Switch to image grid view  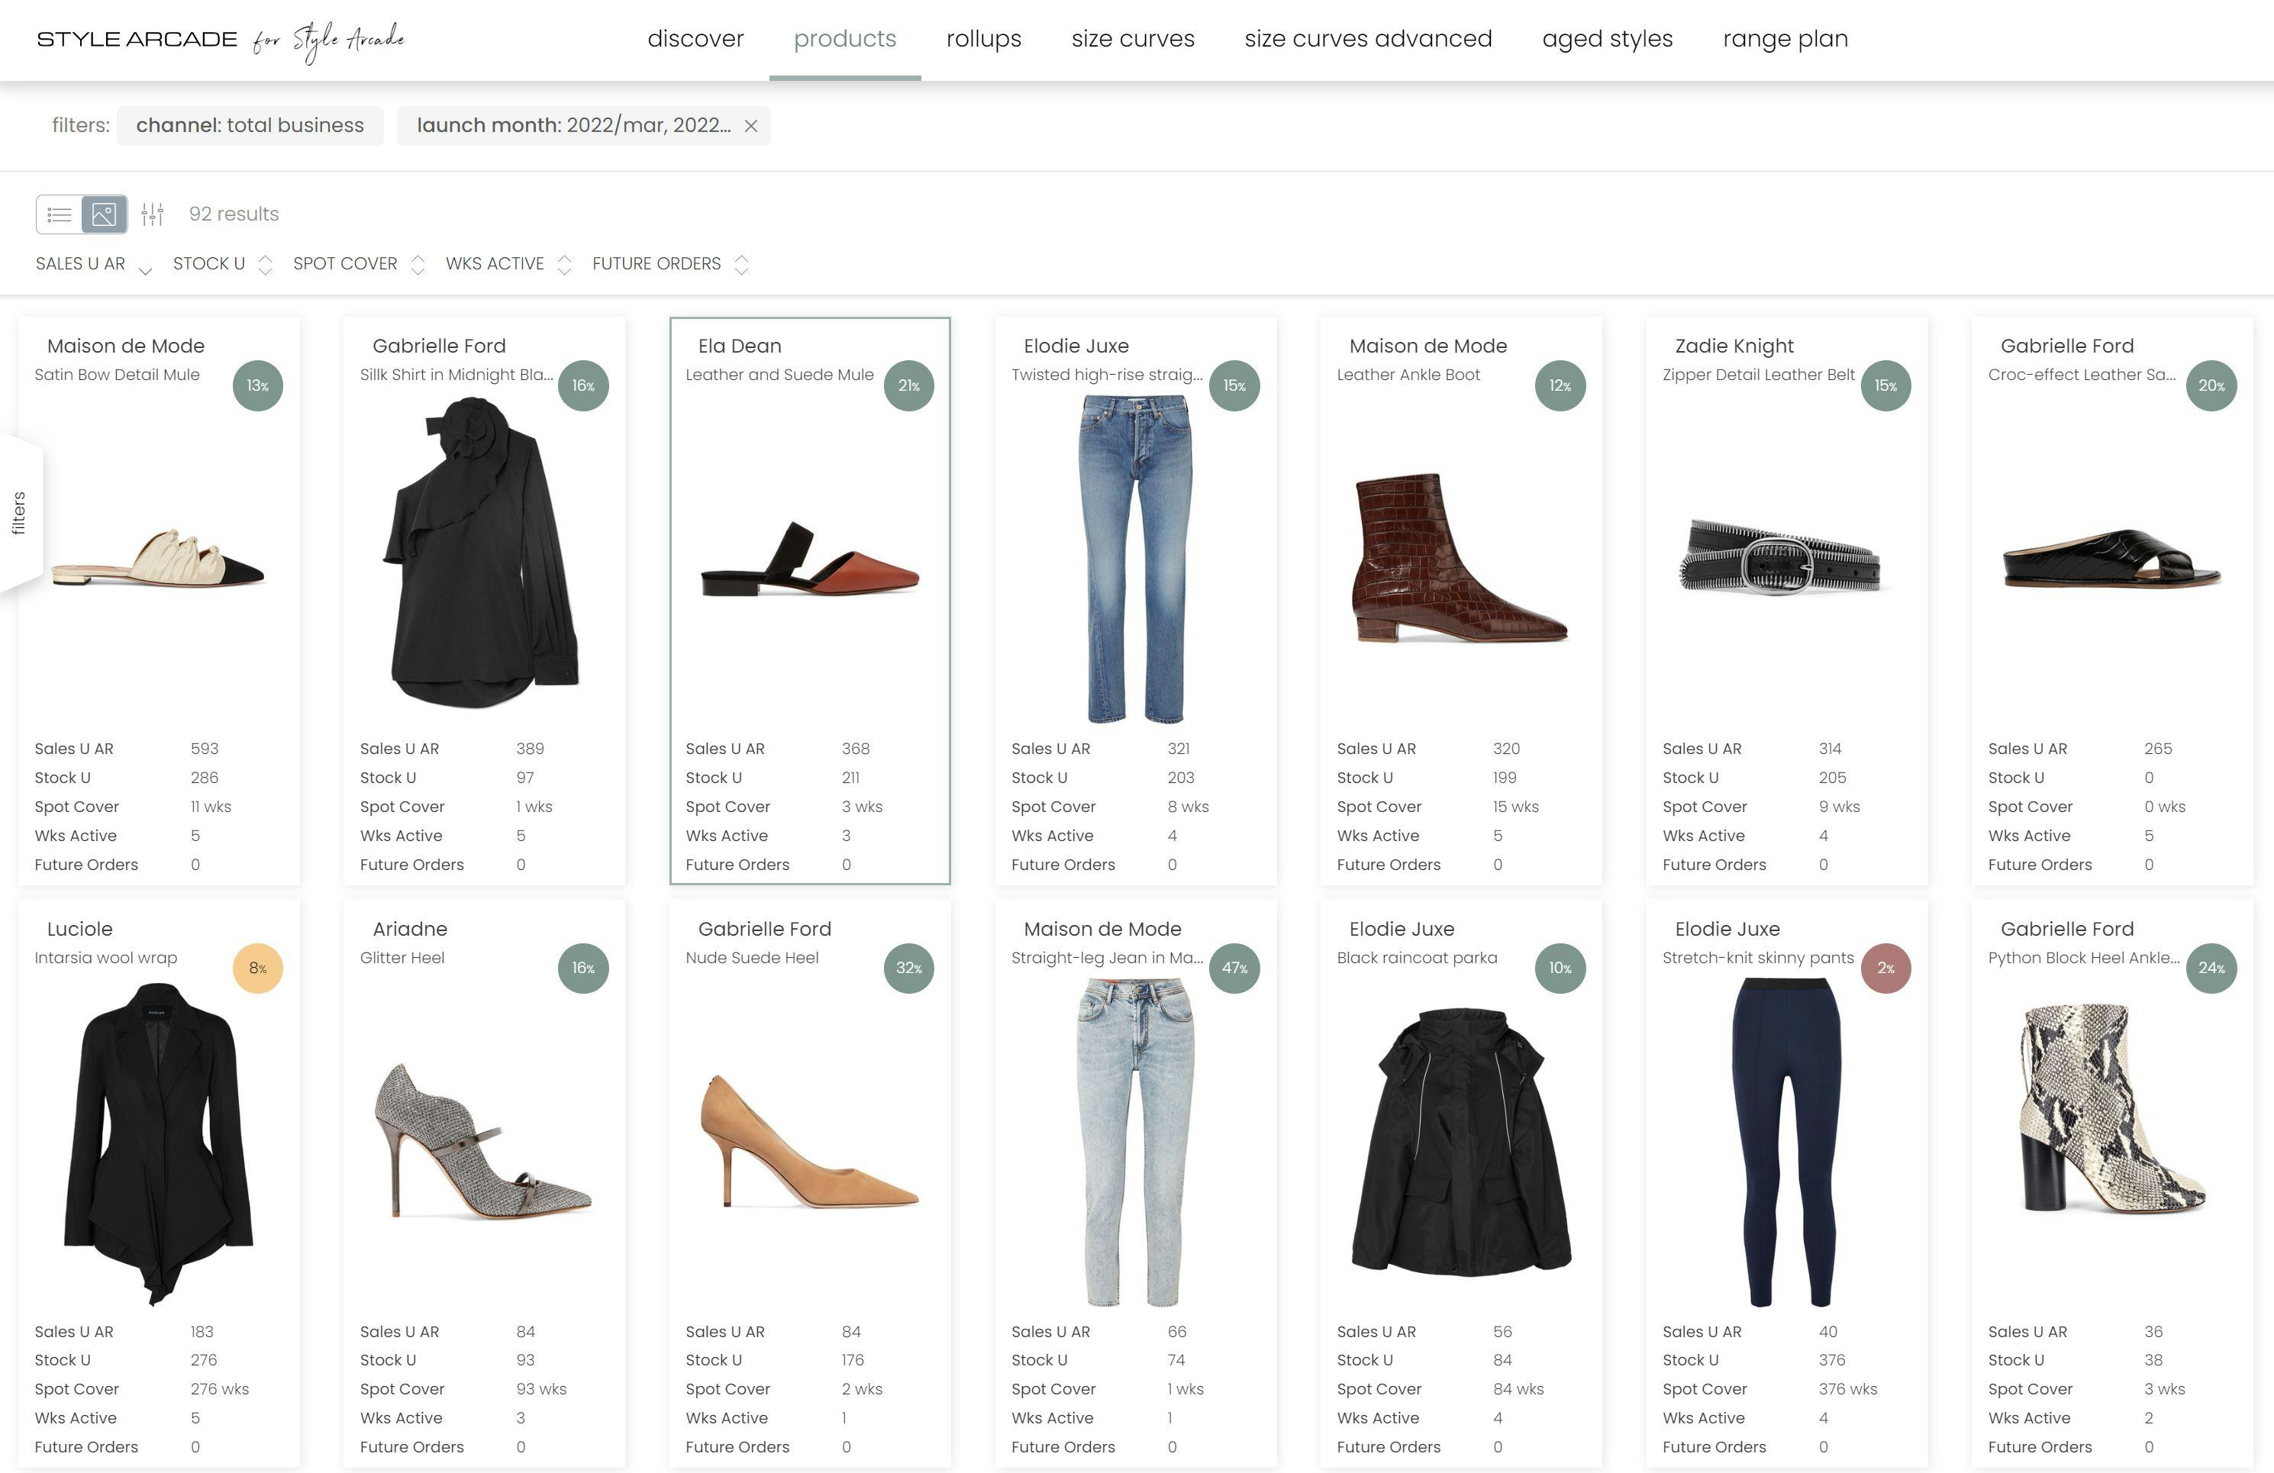[104, 214]
